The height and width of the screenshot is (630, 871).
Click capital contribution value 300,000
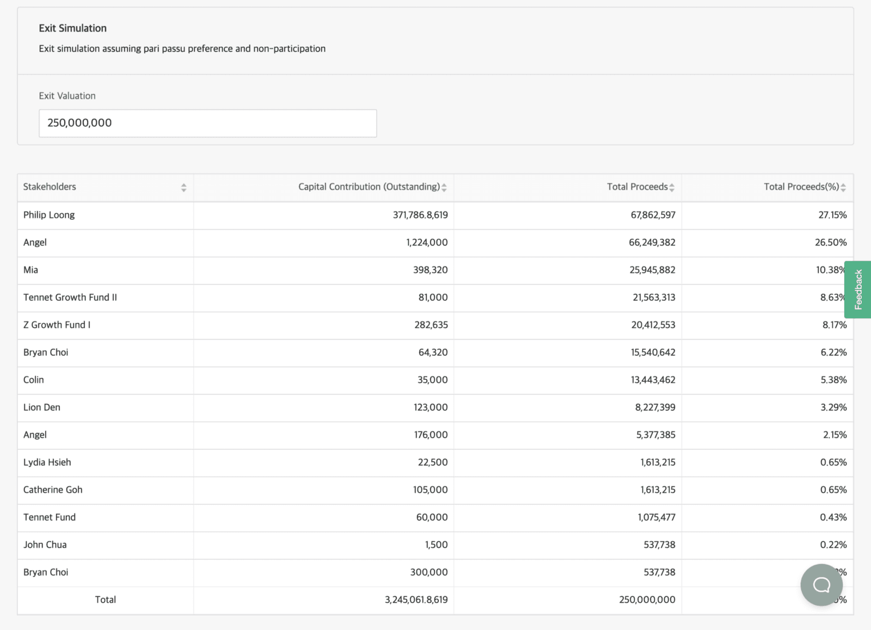pyautogui.click(x=429, y=572)
